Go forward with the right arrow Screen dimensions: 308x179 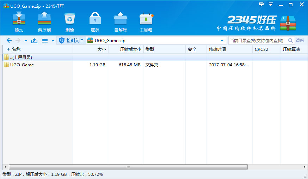pos(18,40)
